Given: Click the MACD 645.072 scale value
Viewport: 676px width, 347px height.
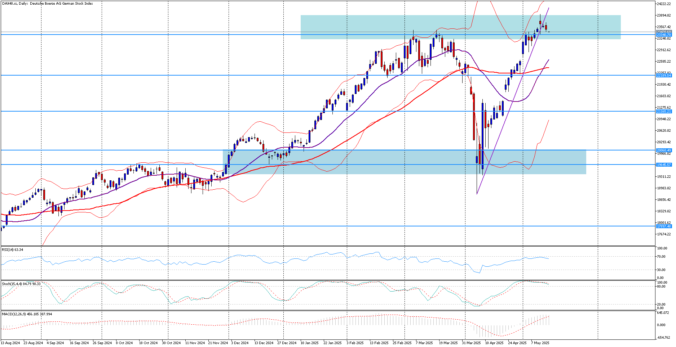Looking at the screenshot, I should (663, 313).
